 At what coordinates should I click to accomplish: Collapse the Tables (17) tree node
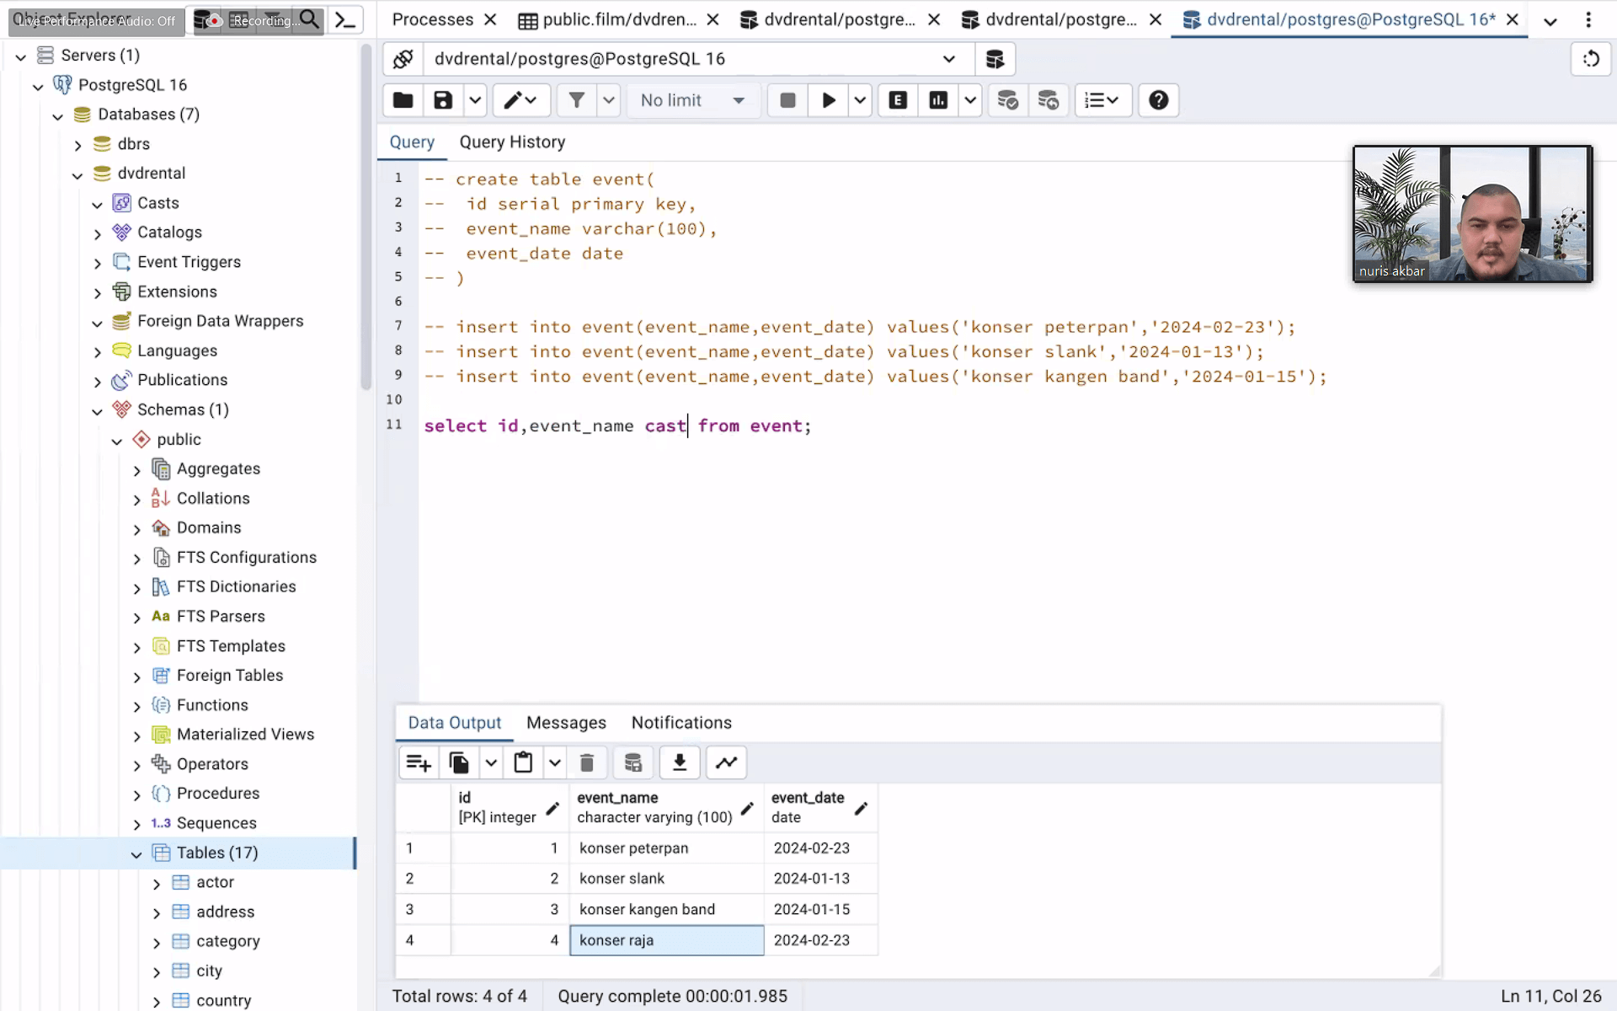[x=136, y=854]
